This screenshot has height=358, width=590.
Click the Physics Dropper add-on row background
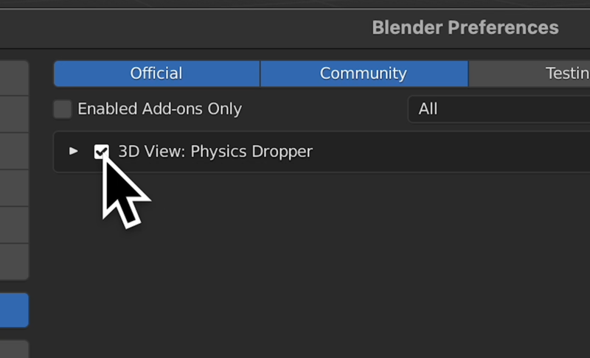click(x=451, y=152)
